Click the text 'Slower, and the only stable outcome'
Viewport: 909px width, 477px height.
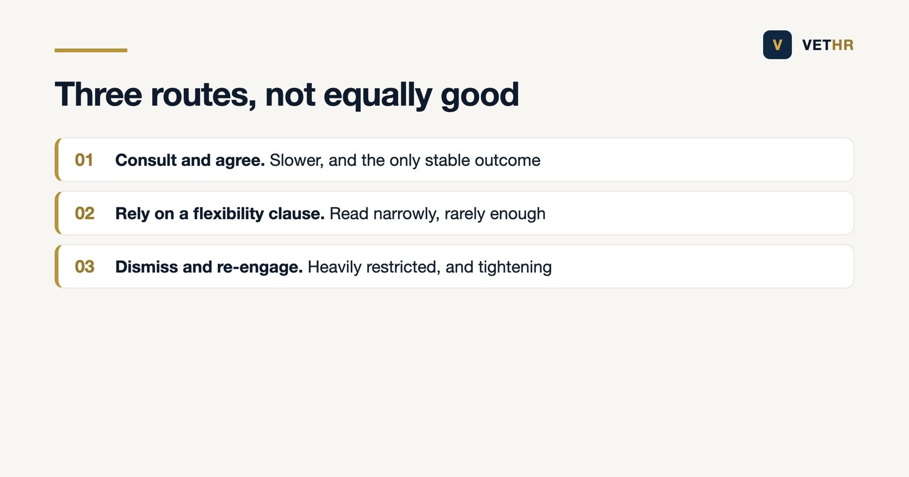(x=405, y=160)
